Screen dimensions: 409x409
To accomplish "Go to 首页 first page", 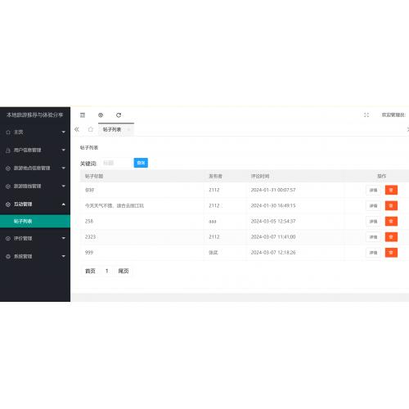I will pyautogui.click(x=90, y=271).
